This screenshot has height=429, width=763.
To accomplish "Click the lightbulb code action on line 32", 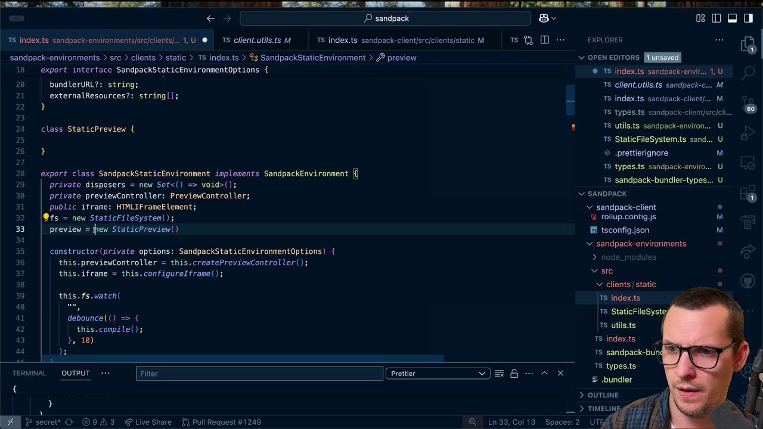I will click(x=45, y=217).
